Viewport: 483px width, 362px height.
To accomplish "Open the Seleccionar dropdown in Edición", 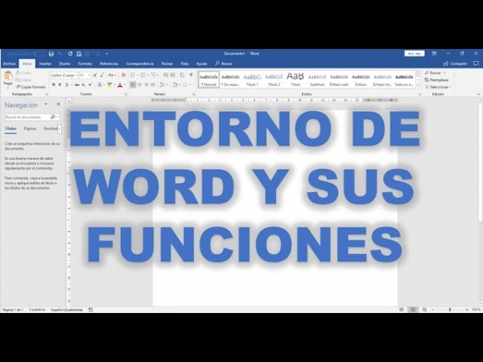I will click(438, 87).
